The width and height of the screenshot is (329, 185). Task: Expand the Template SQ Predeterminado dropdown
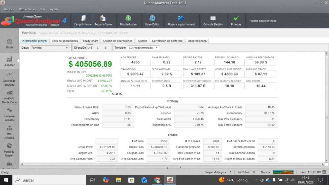(143, 48)
